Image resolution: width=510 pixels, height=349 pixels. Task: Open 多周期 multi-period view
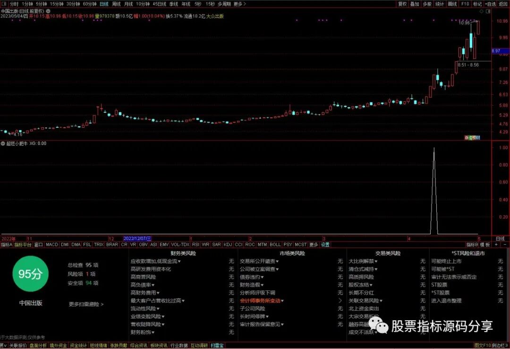coord(224,4)
